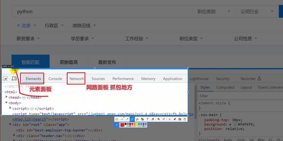Choose the green color swatch

(x=139, y=124)
